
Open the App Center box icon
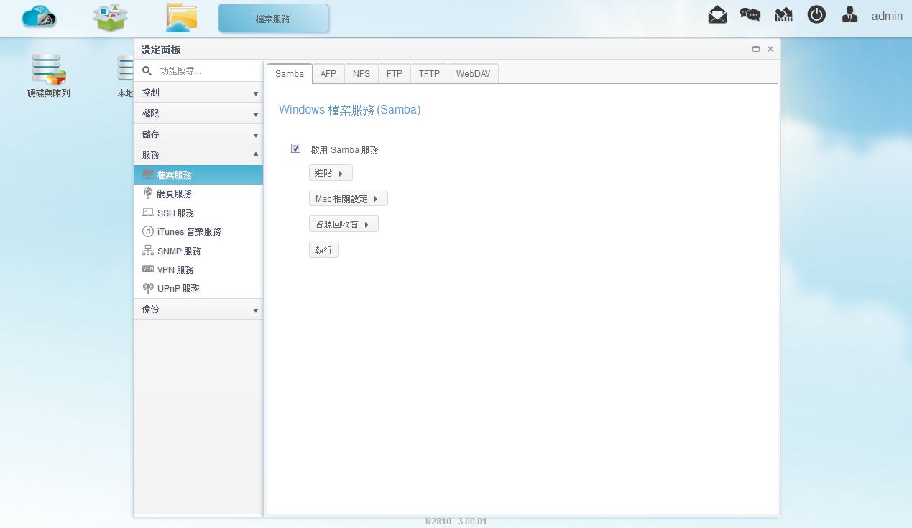110,17
